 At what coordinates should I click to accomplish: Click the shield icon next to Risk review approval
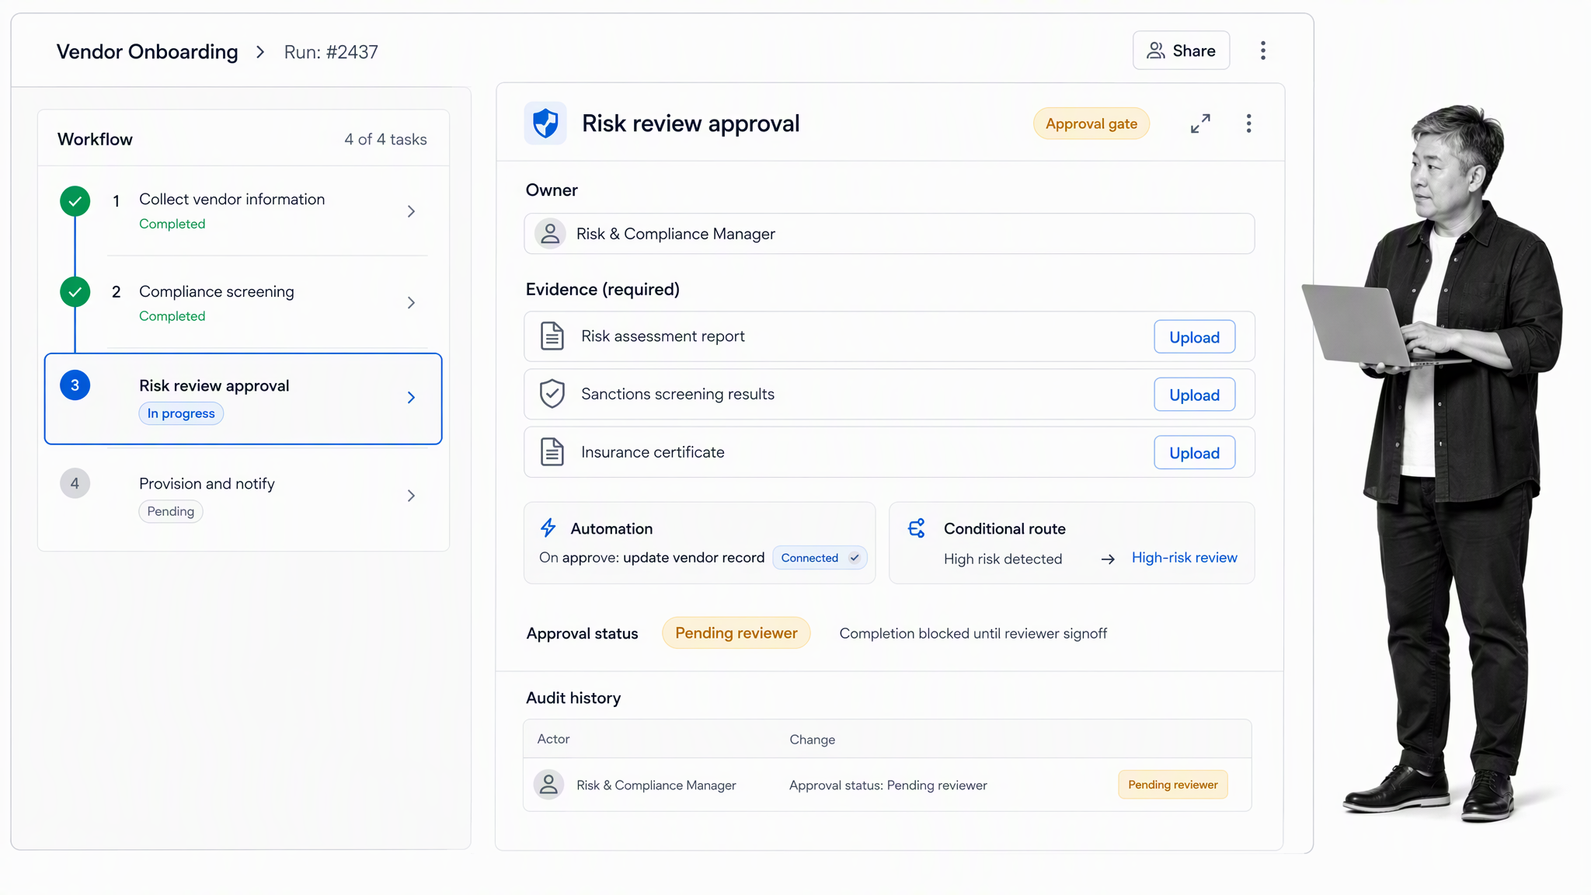click(545, 124)
